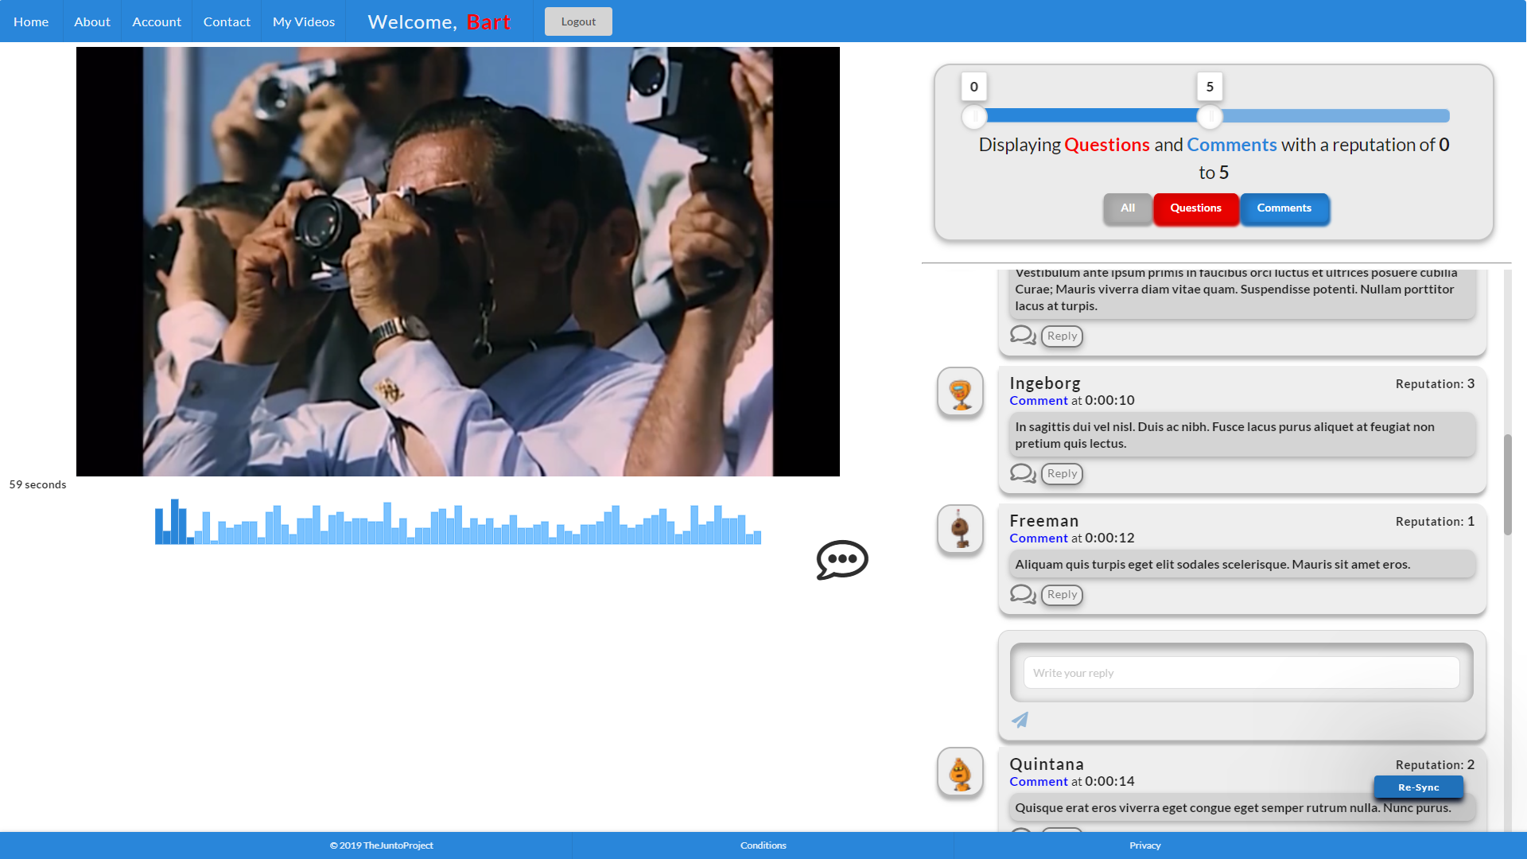1527x859 pixels.
Task: Click replies bubble icon under Vestibulum comment
Action: click(1023, 336)
